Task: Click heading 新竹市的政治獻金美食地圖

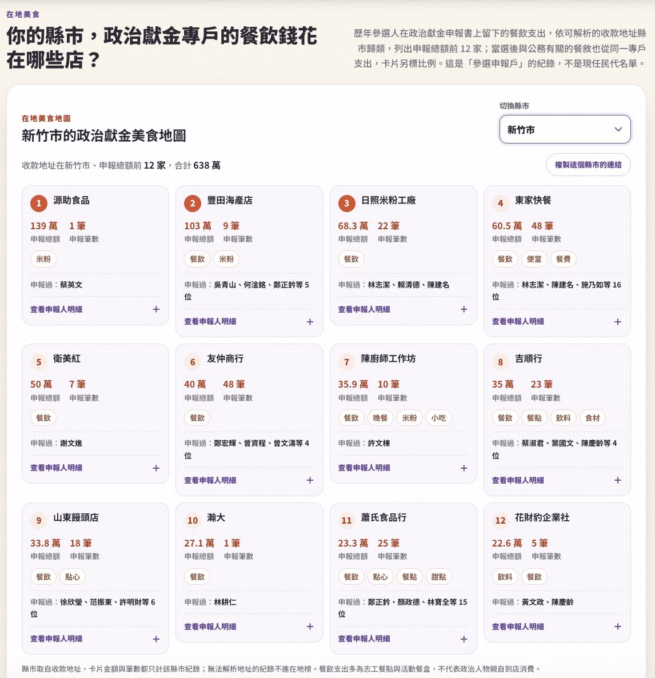Action: click(104, 136)
